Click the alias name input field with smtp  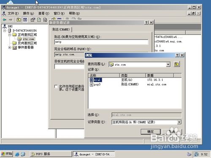101,42
